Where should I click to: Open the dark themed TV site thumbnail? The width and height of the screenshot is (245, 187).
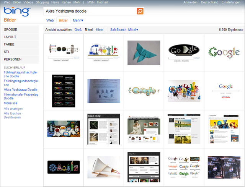pos(144,167)
